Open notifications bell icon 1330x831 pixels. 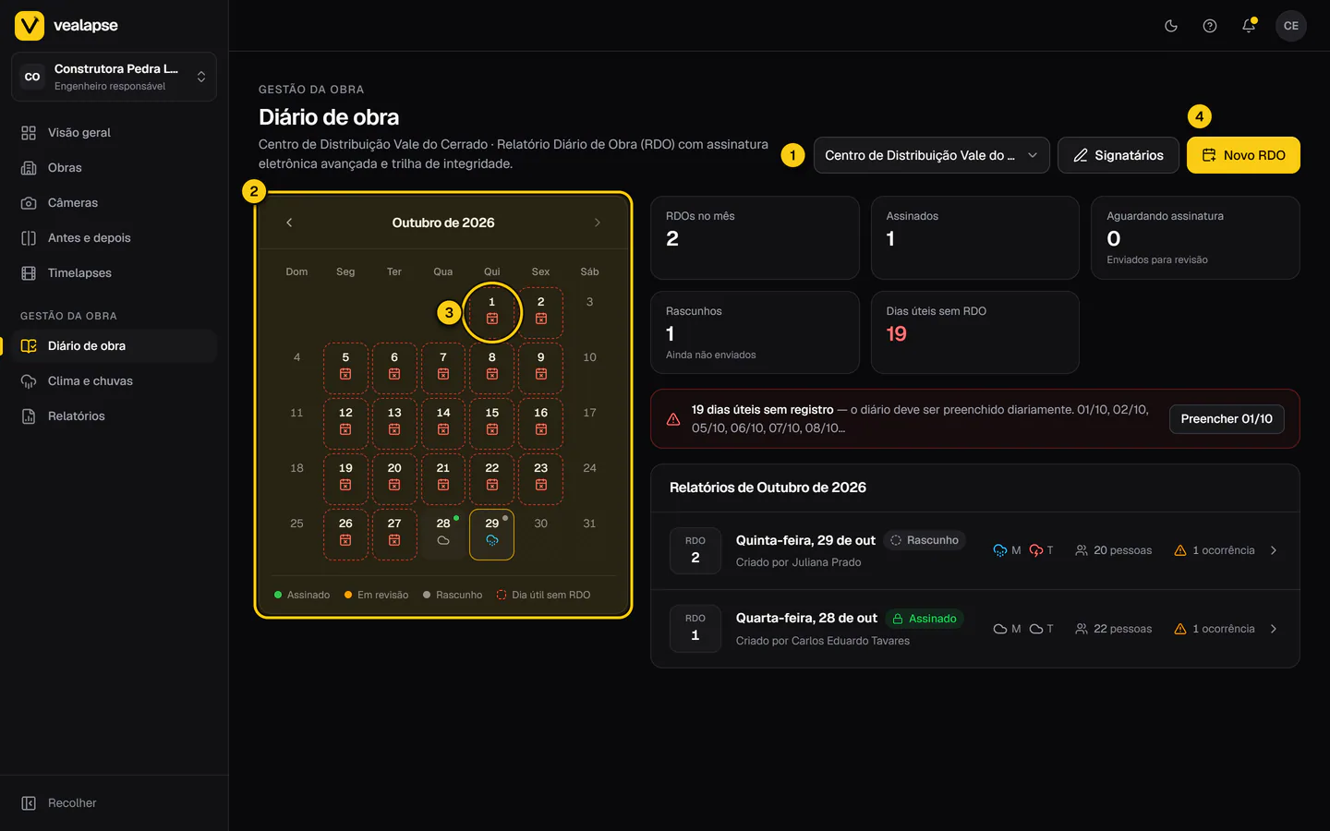tap(1249, 26)
